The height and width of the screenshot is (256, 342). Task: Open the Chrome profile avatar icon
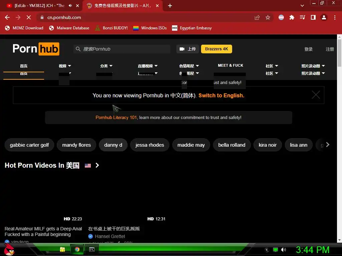pos(324,17)
